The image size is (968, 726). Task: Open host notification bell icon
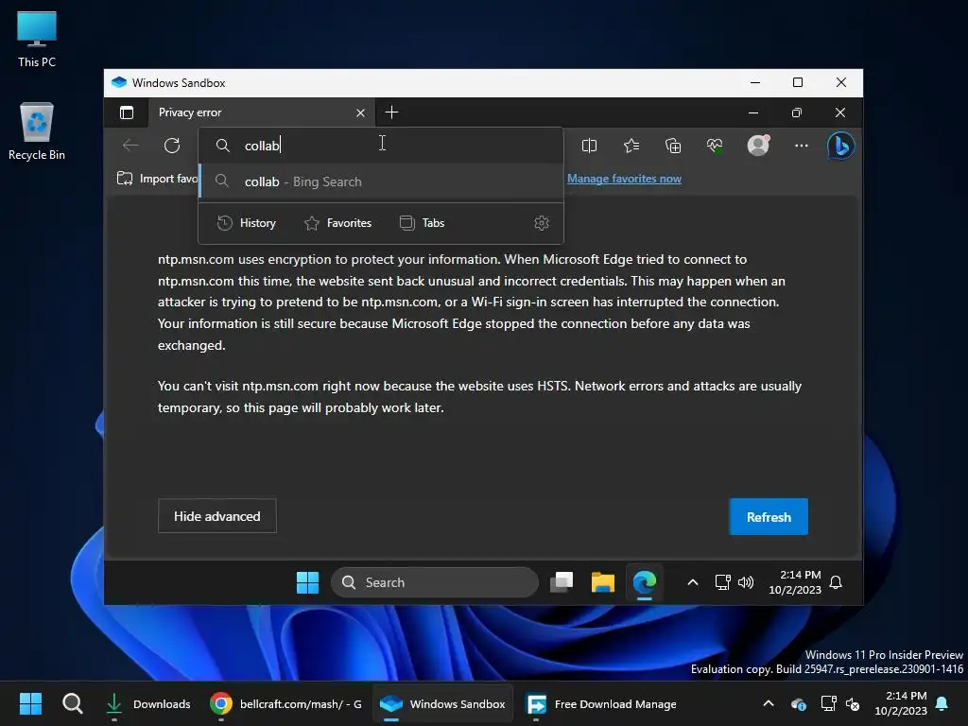pyautogui.click(x=942, y=703)
